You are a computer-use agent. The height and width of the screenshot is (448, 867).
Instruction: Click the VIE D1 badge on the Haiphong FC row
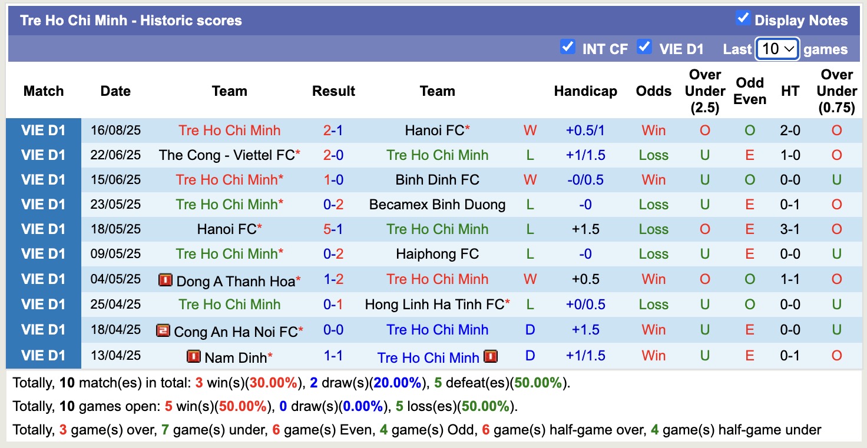(44, 253)
